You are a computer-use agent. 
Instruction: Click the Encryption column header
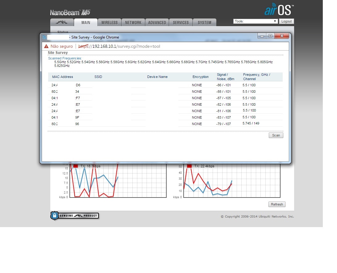click(201, 77)
